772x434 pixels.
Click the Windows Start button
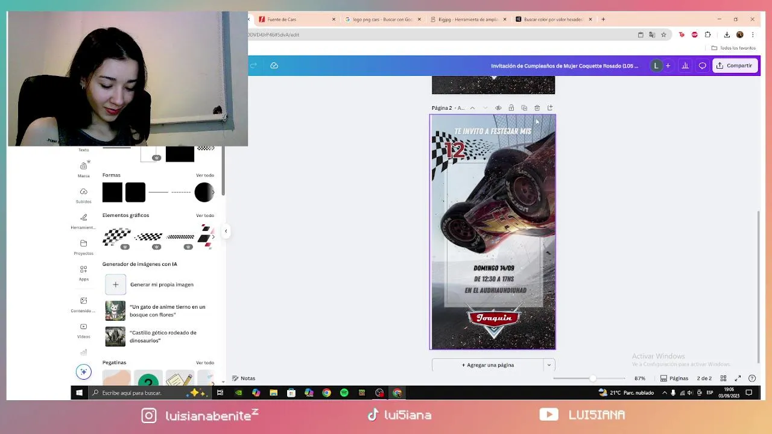(79, 393)
